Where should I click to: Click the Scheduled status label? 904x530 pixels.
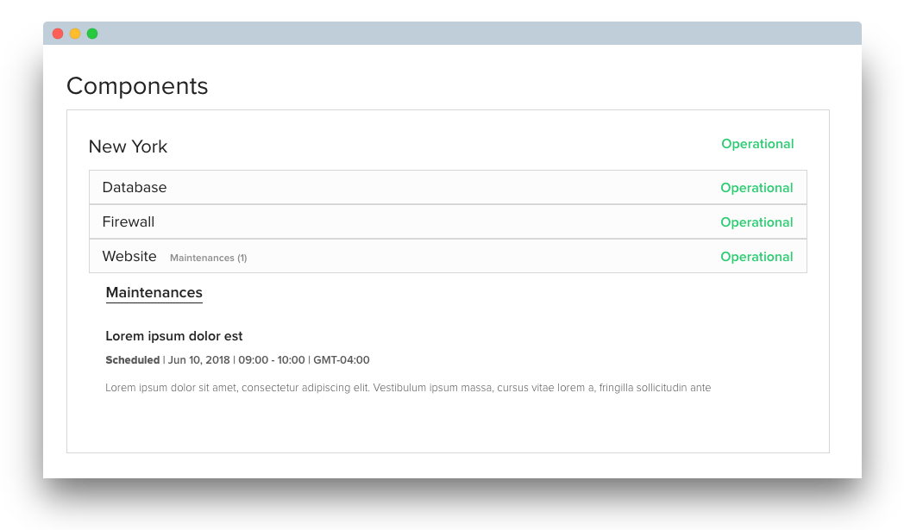132,360
